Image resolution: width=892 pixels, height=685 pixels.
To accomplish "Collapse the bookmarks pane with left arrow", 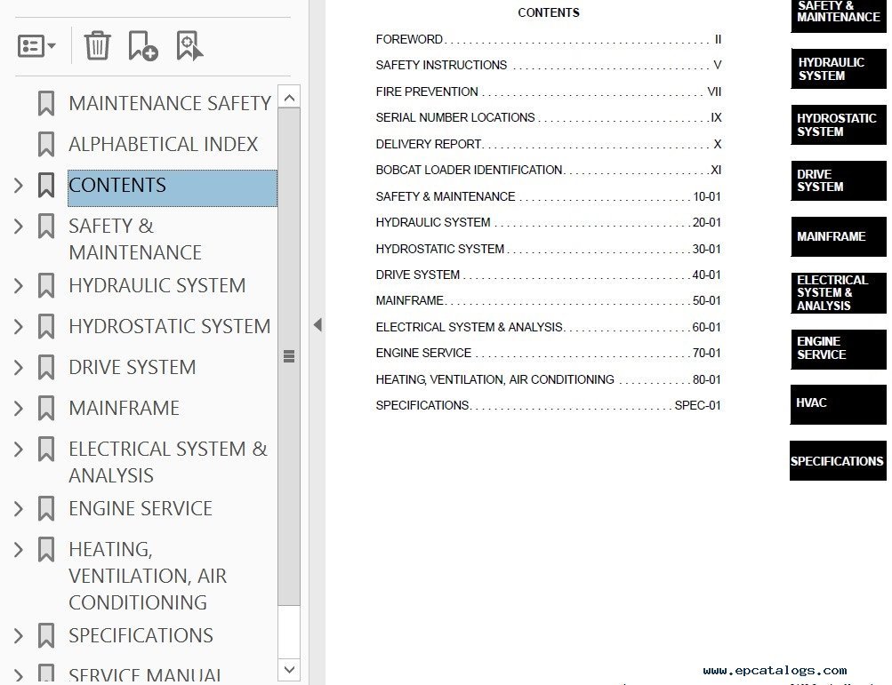I will pyautogui.click(x=317, y=325).
